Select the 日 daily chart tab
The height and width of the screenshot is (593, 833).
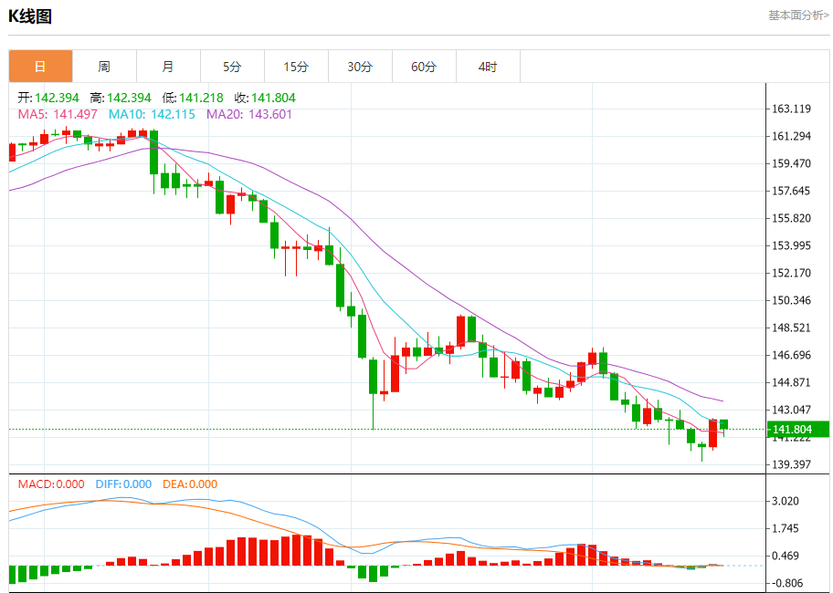40,67
